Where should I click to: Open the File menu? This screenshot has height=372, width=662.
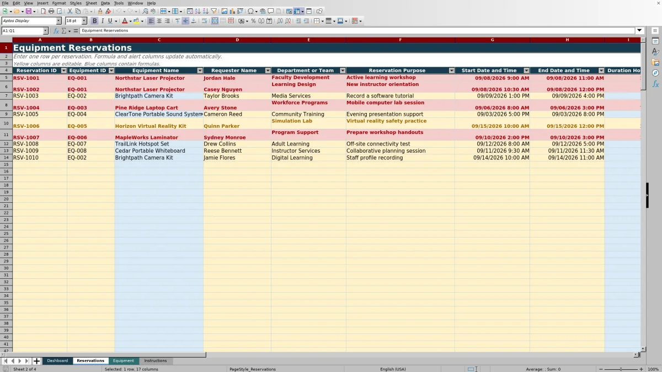point(5,3)
